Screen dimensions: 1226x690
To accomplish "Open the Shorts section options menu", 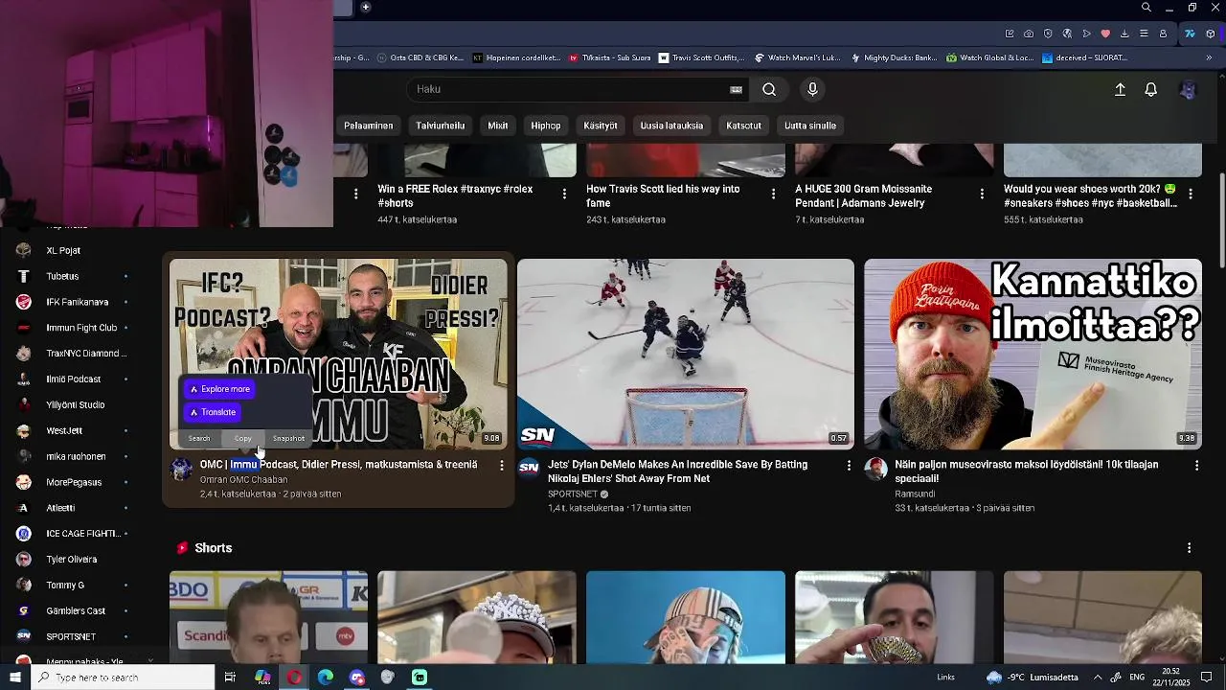I will (1190, 548).
